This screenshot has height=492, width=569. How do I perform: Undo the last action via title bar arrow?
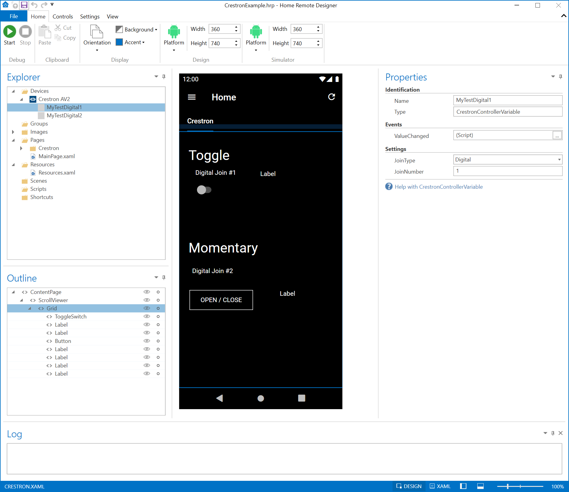tap(34, 5)
